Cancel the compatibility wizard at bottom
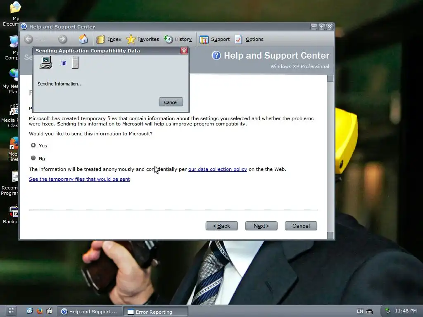 pos(301,226)
